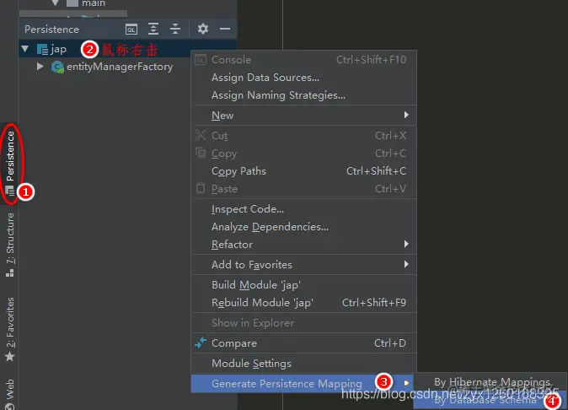Click the Persistence tool window icon in sidebar

tap(10, 191)
